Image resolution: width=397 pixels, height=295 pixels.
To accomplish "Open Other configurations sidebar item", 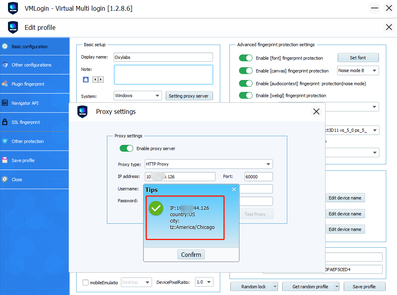I will point(34,65).
